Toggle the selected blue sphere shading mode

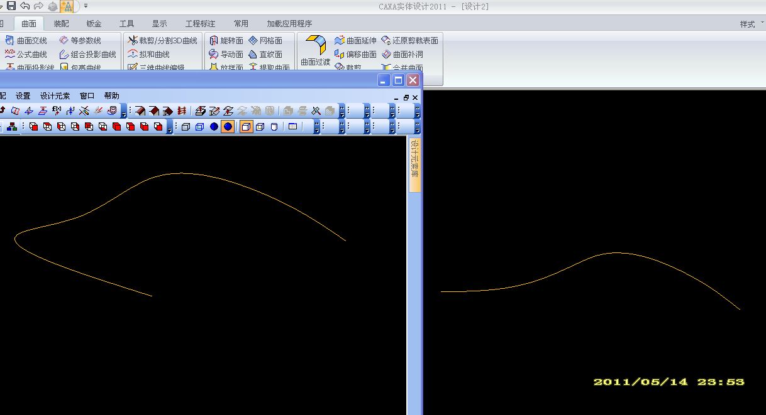point(228,127)
